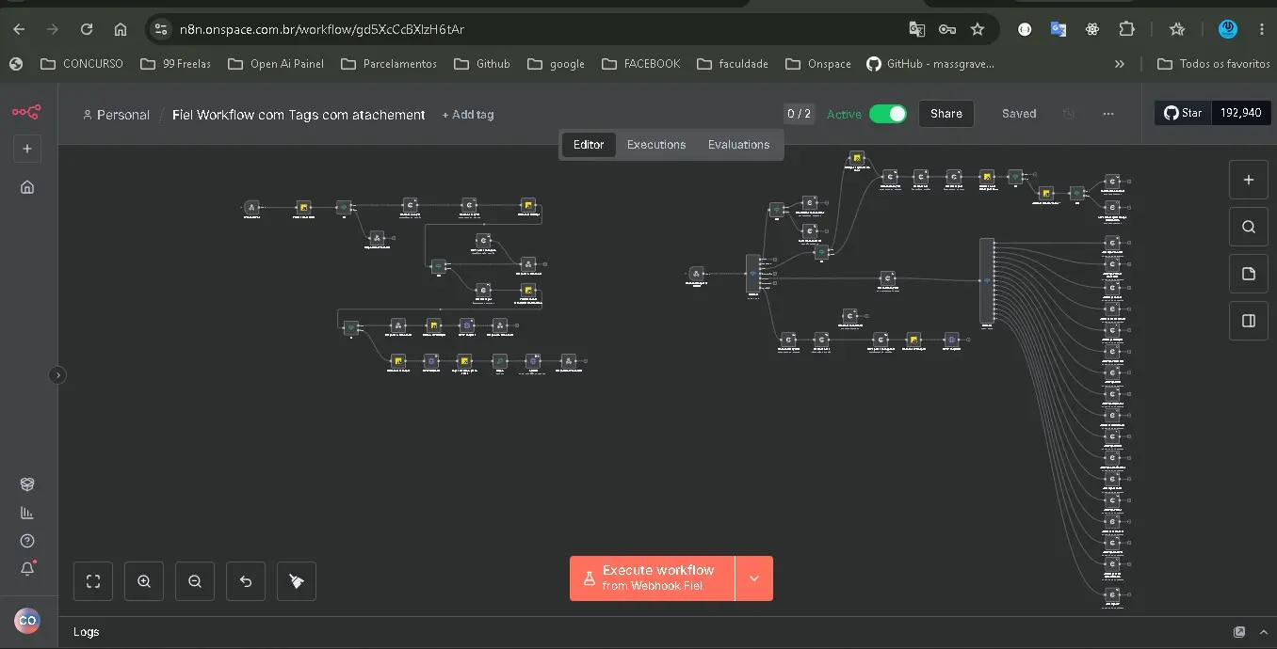This screenshot has width=1277, height=649.
Task: Zoom in on the workflow canvas
Action: coord(144,581)
